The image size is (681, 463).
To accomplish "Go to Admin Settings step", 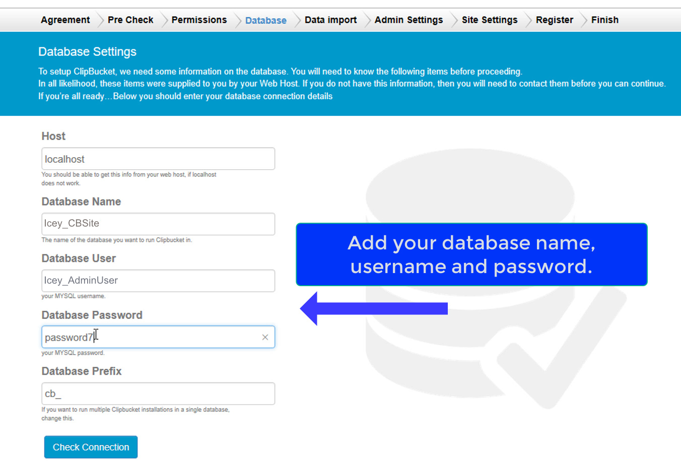I will coord(408,20).
